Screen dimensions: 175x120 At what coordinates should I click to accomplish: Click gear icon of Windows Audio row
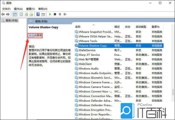pyautogui.click(x=77, y=68)
